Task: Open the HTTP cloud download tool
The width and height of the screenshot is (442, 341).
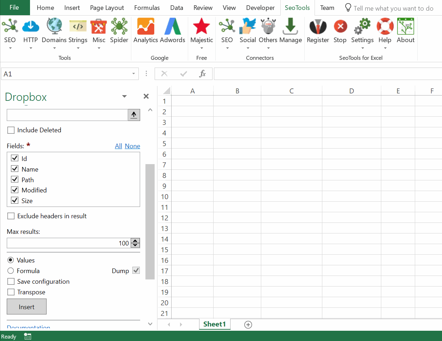Action: [31, 26]
